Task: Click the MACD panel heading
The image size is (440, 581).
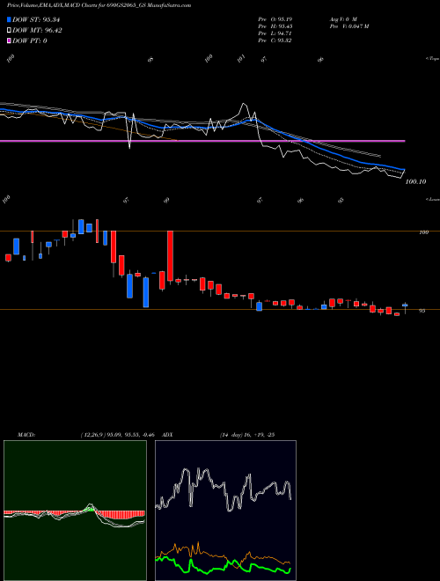Action: coord(26,435)
